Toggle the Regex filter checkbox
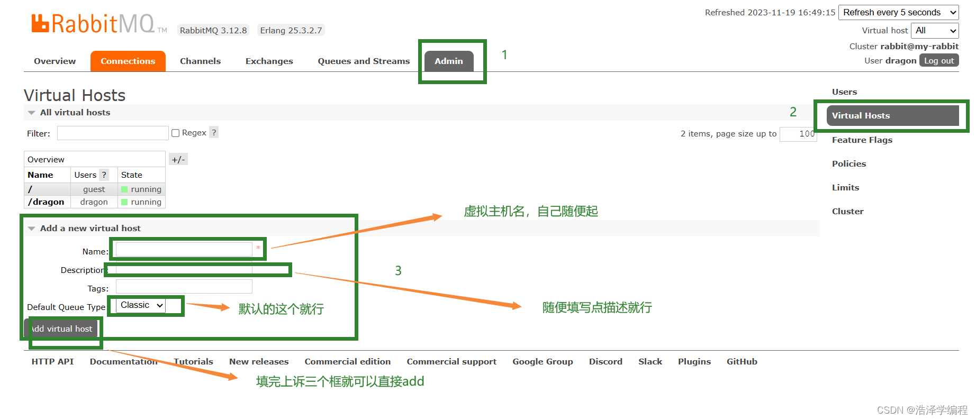The image size is (976, 420). [176, 133]
